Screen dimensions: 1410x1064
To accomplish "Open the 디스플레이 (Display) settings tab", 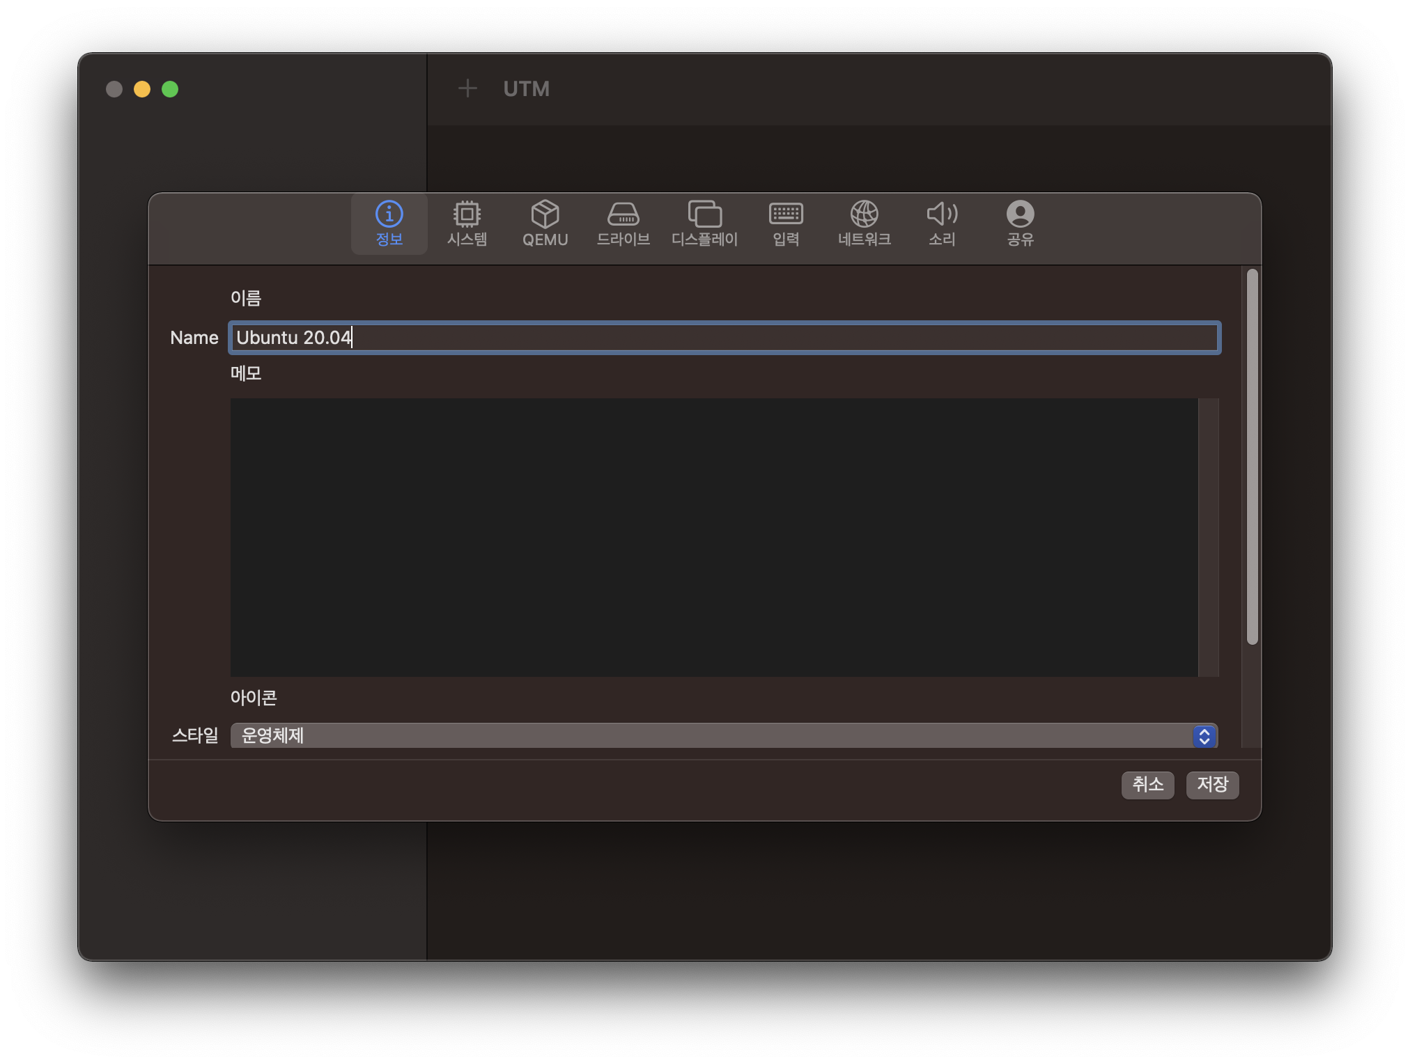I will click(x=704, y=223).
